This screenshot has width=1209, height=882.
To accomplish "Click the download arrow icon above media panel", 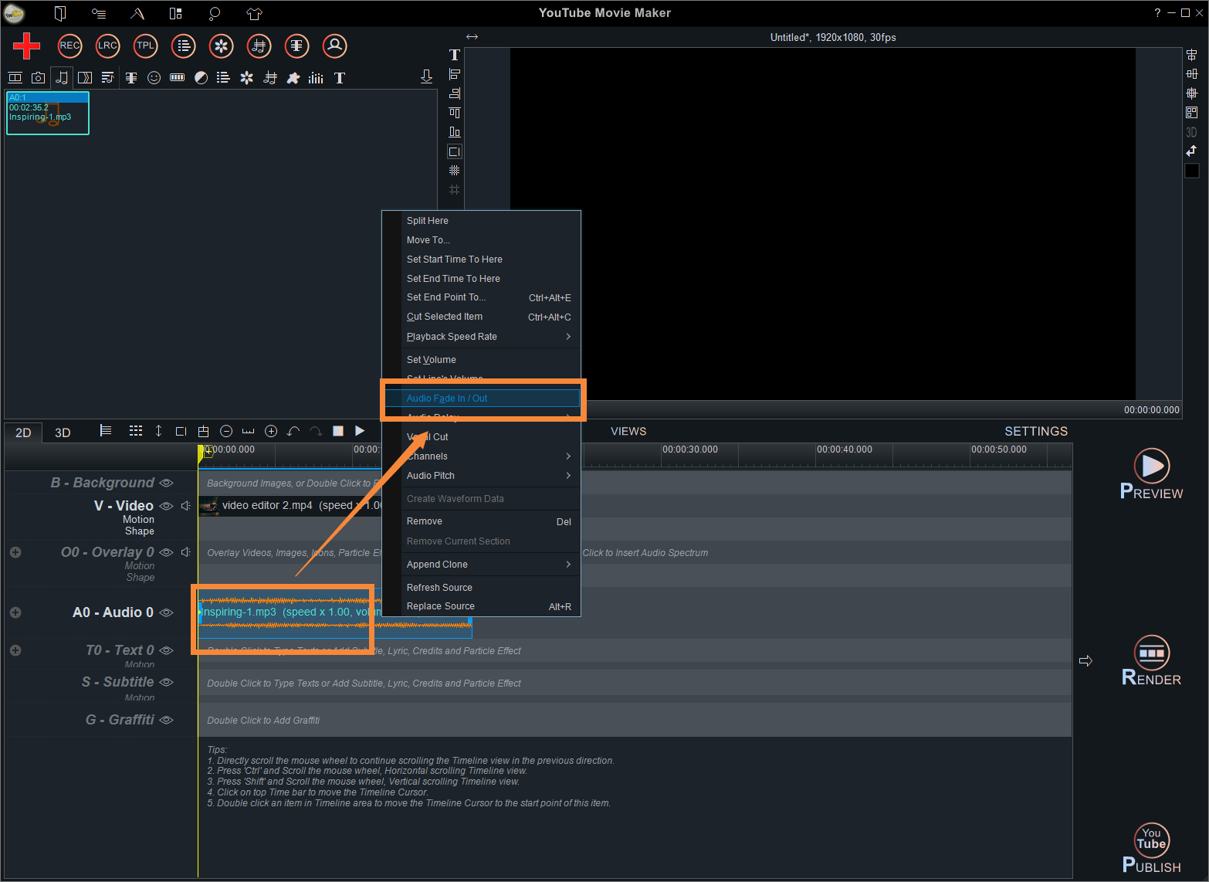I will (426, 76).
